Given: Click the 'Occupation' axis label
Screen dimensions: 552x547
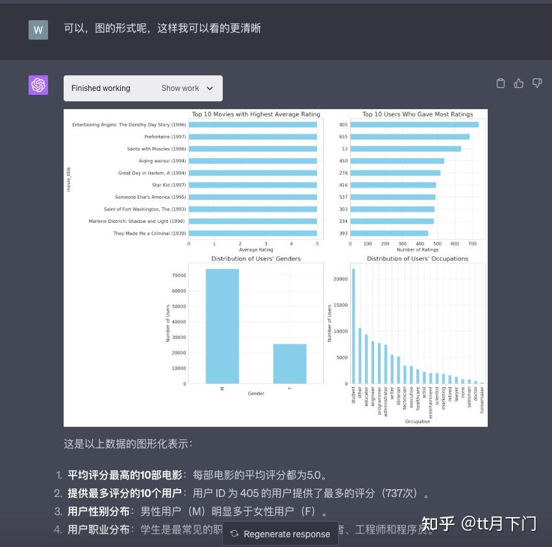Looking at the screenshot, I should click(x=418, y=422).
